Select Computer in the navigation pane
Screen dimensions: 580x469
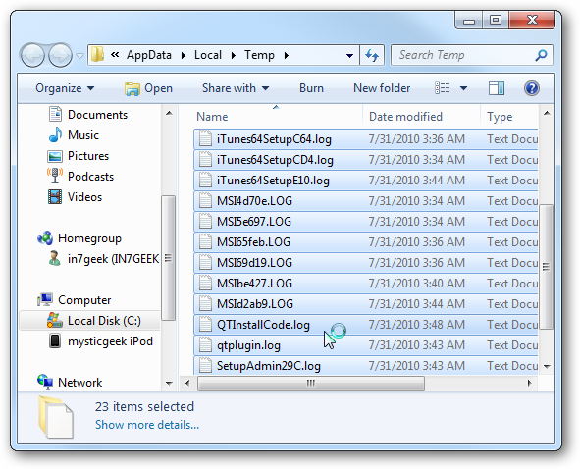[x=84, y=300]
